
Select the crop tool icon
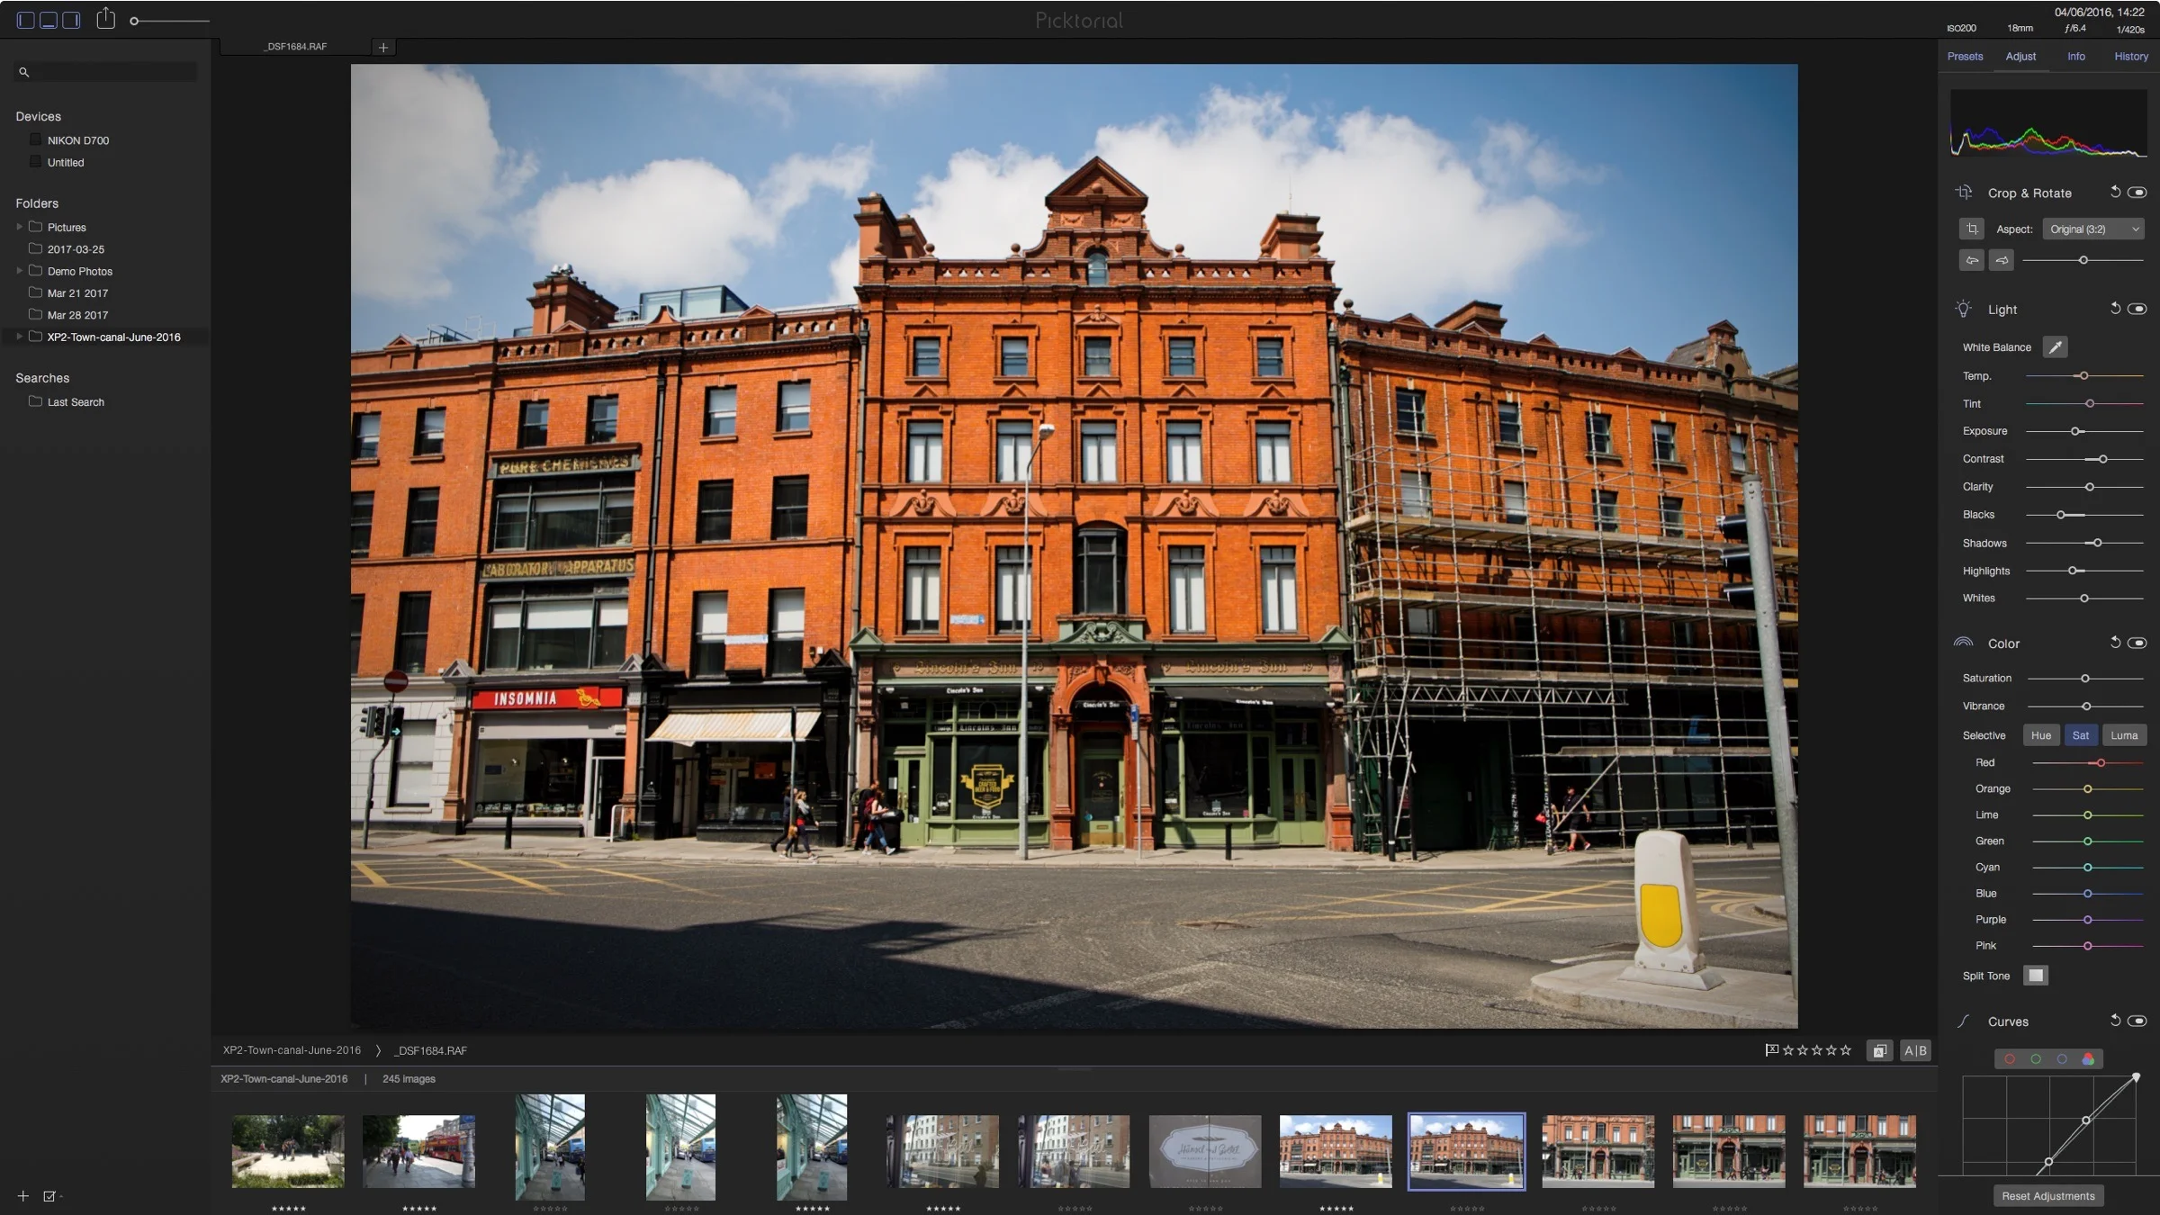pos(1971,229)
